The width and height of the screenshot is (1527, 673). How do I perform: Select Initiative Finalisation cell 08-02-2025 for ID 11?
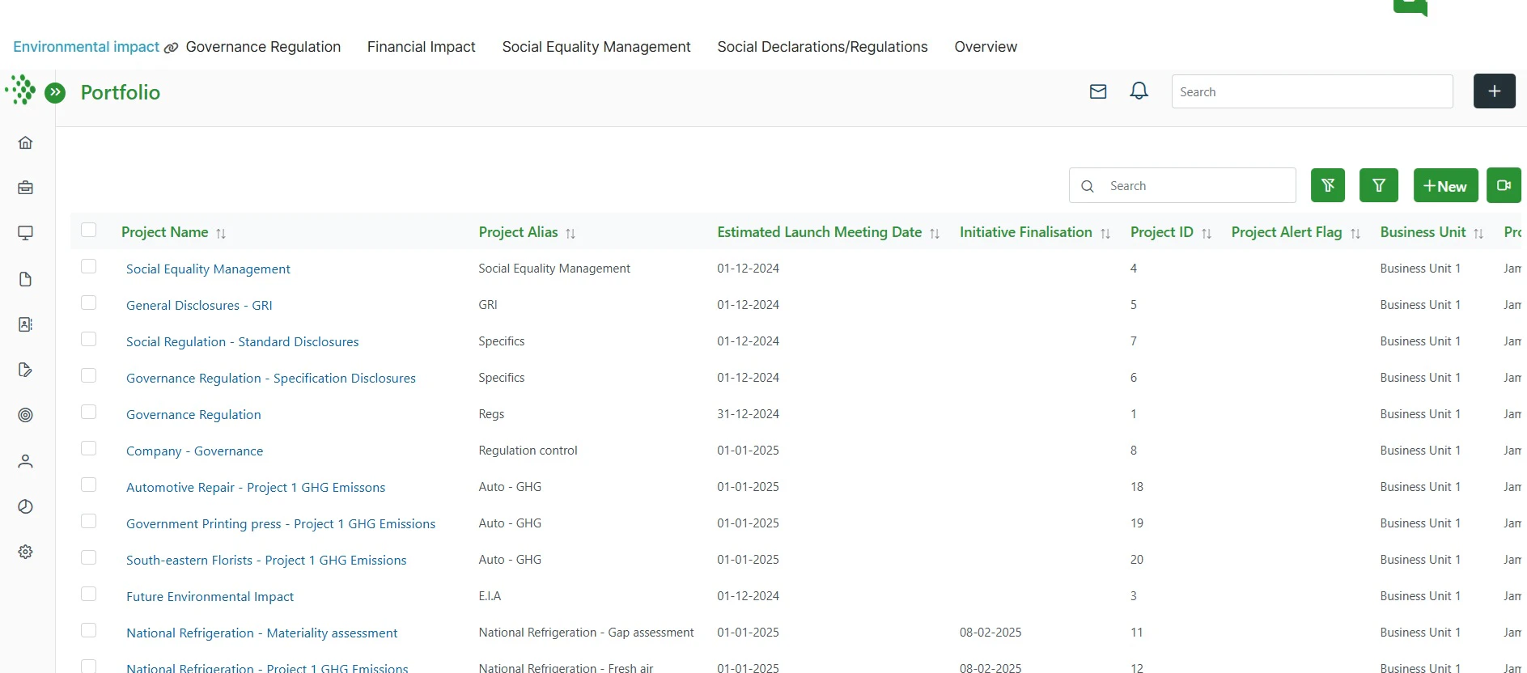[990, 632]
